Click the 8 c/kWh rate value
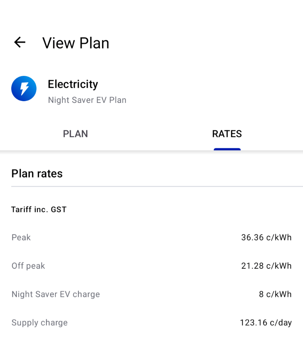This screenshot has width=303, height=351. [275, 294]
